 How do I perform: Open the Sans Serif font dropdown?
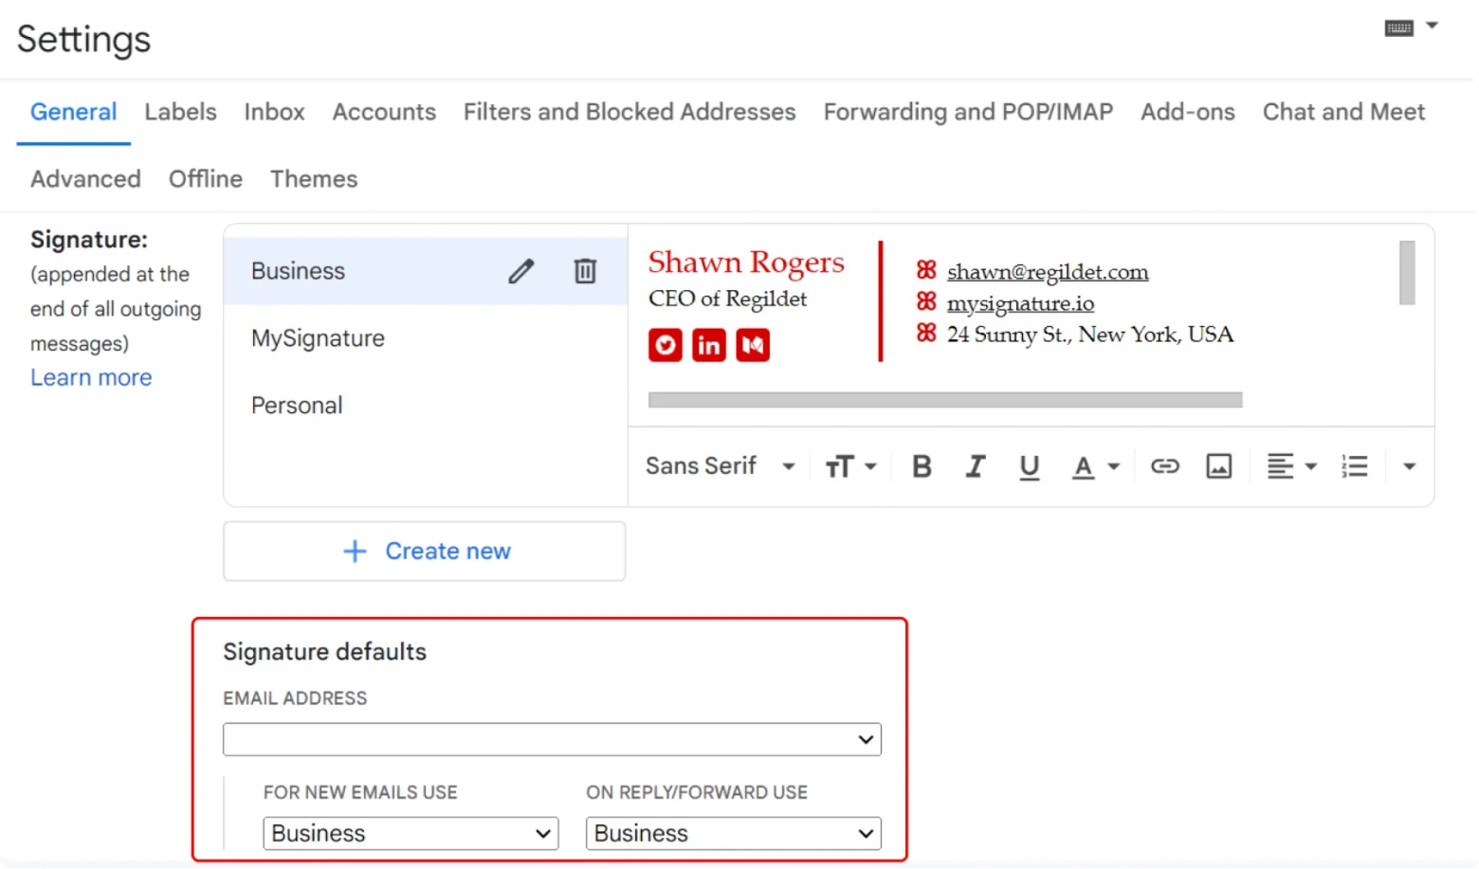(720, 466)
